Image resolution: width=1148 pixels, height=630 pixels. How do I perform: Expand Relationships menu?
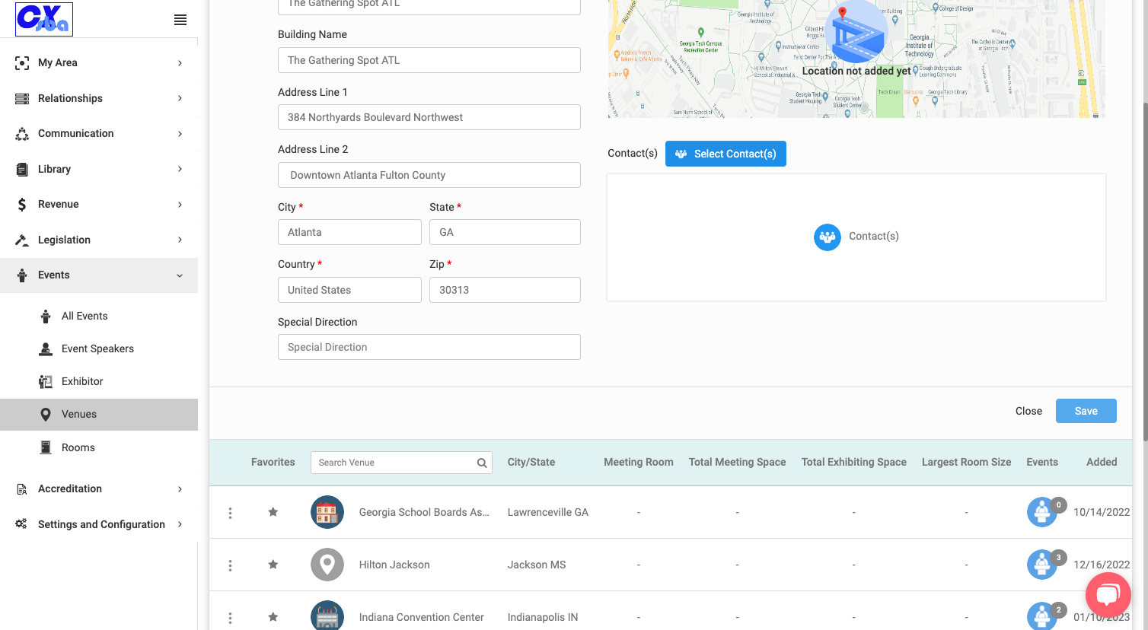point(99,98)
